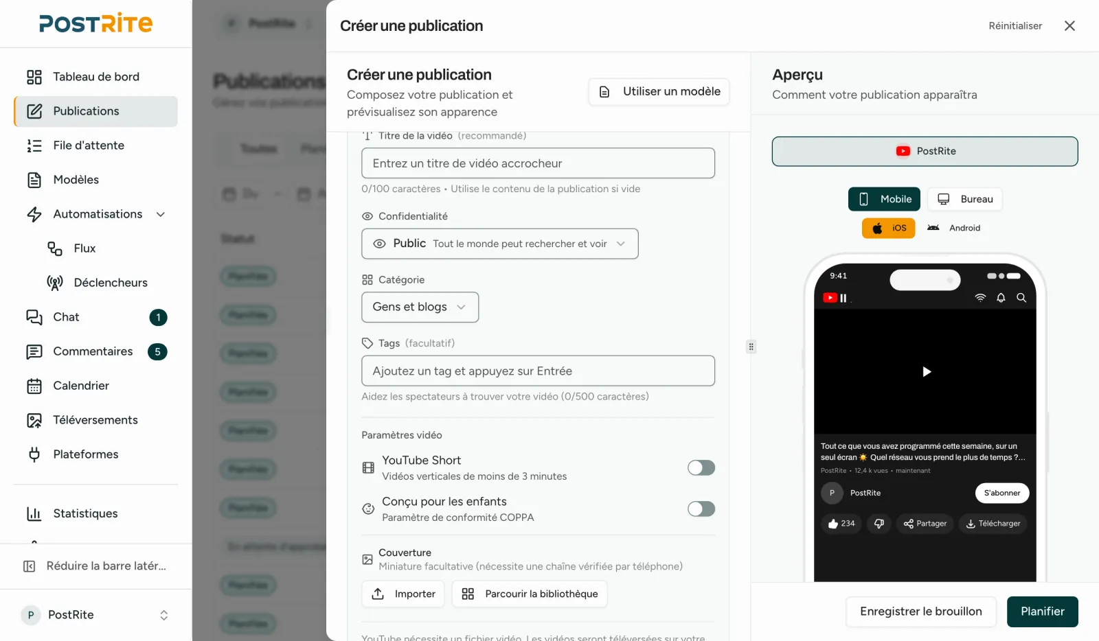Viewport: 1099px width, 641px height.
Task: Open the Confidentialité Public dropdown
Action: (500, 244)
